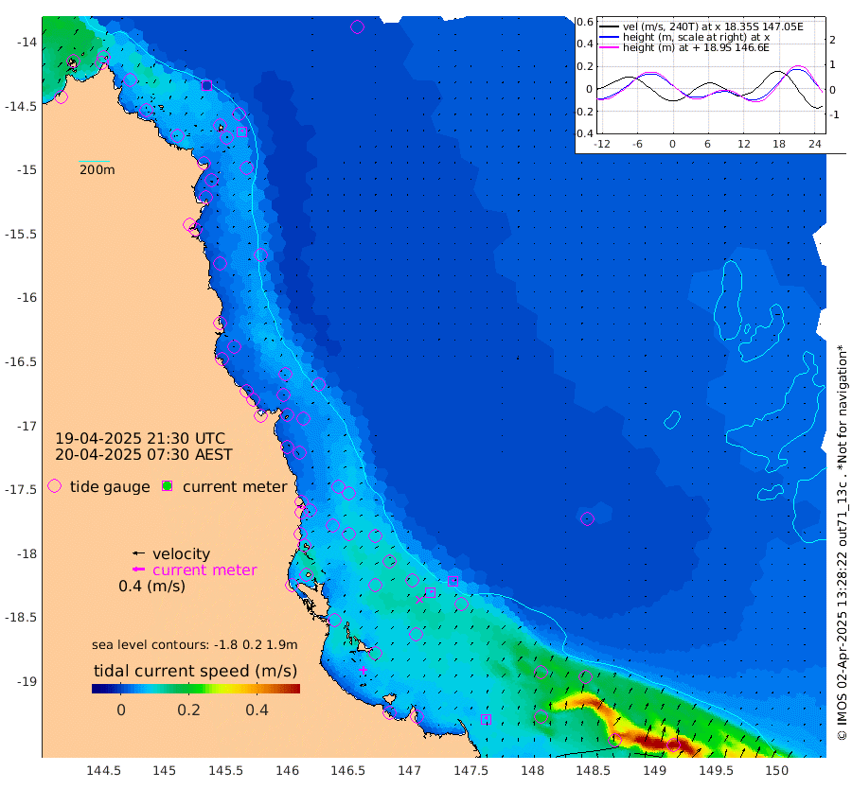
Task: Click the 'velocity' legend label
Action: (x=181, y=553)
